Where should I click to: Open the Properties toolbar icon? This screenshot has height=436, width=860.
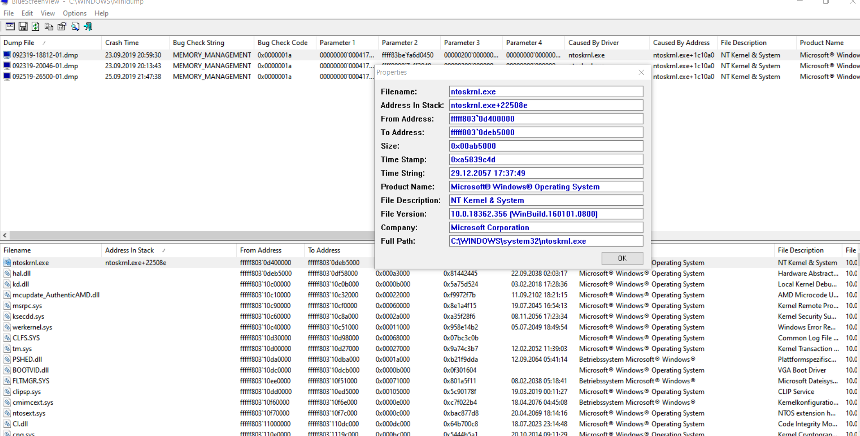pyautogui.click(x=62, y=27)
